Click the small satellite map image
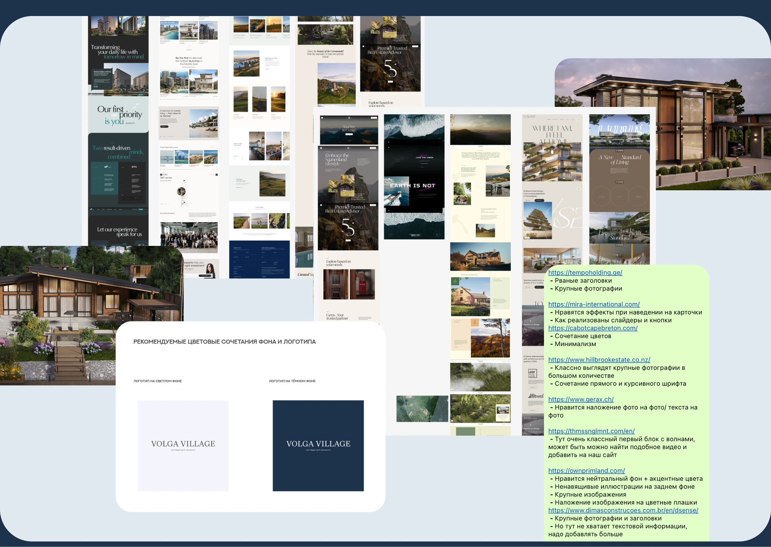Viewport: 771px width, 547px height. [422, 409]
